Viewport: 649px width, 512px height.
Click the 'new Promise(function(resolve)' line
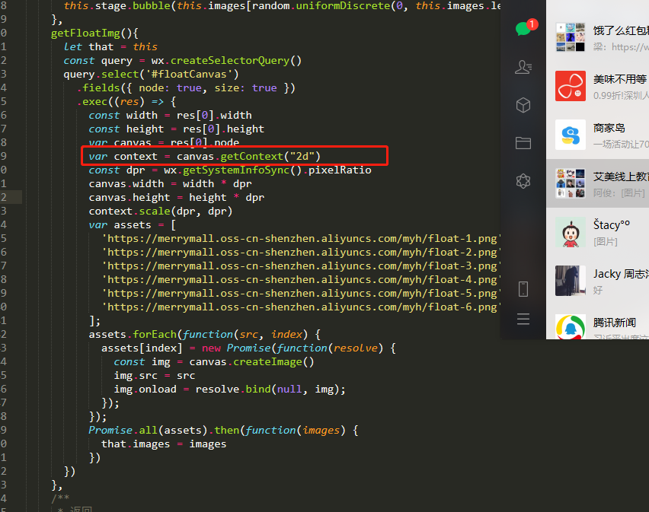click(249, 348)
